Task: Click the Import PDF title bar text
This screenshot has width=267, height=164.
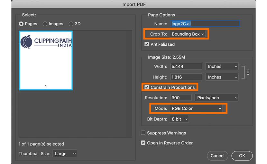Action: (x=133, y=4)
